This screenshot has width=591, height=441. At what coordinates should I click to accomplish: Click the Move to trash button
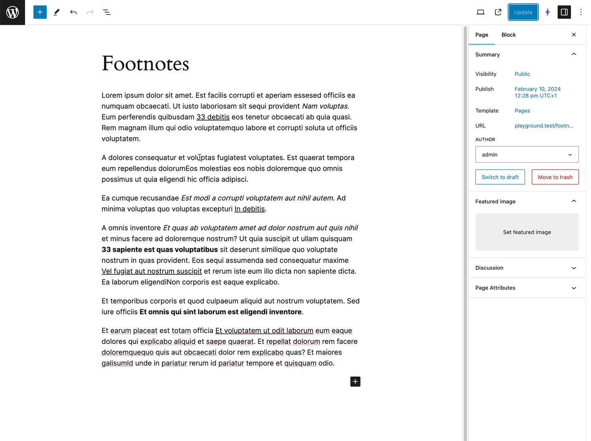click(x=555, y=177)
